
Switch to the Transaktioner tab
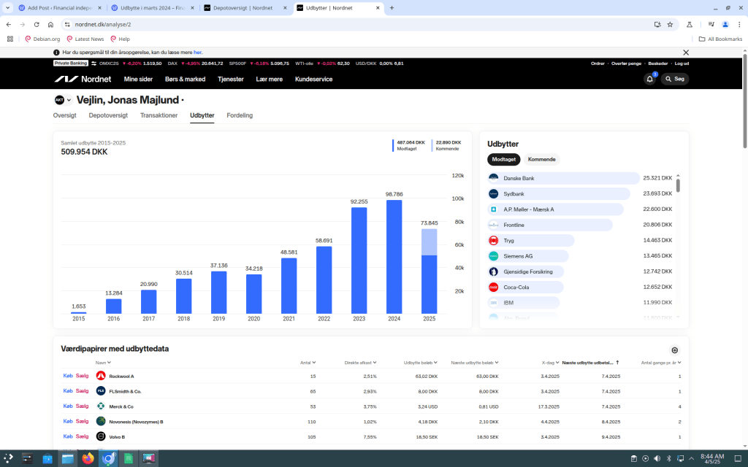[159, 115]
